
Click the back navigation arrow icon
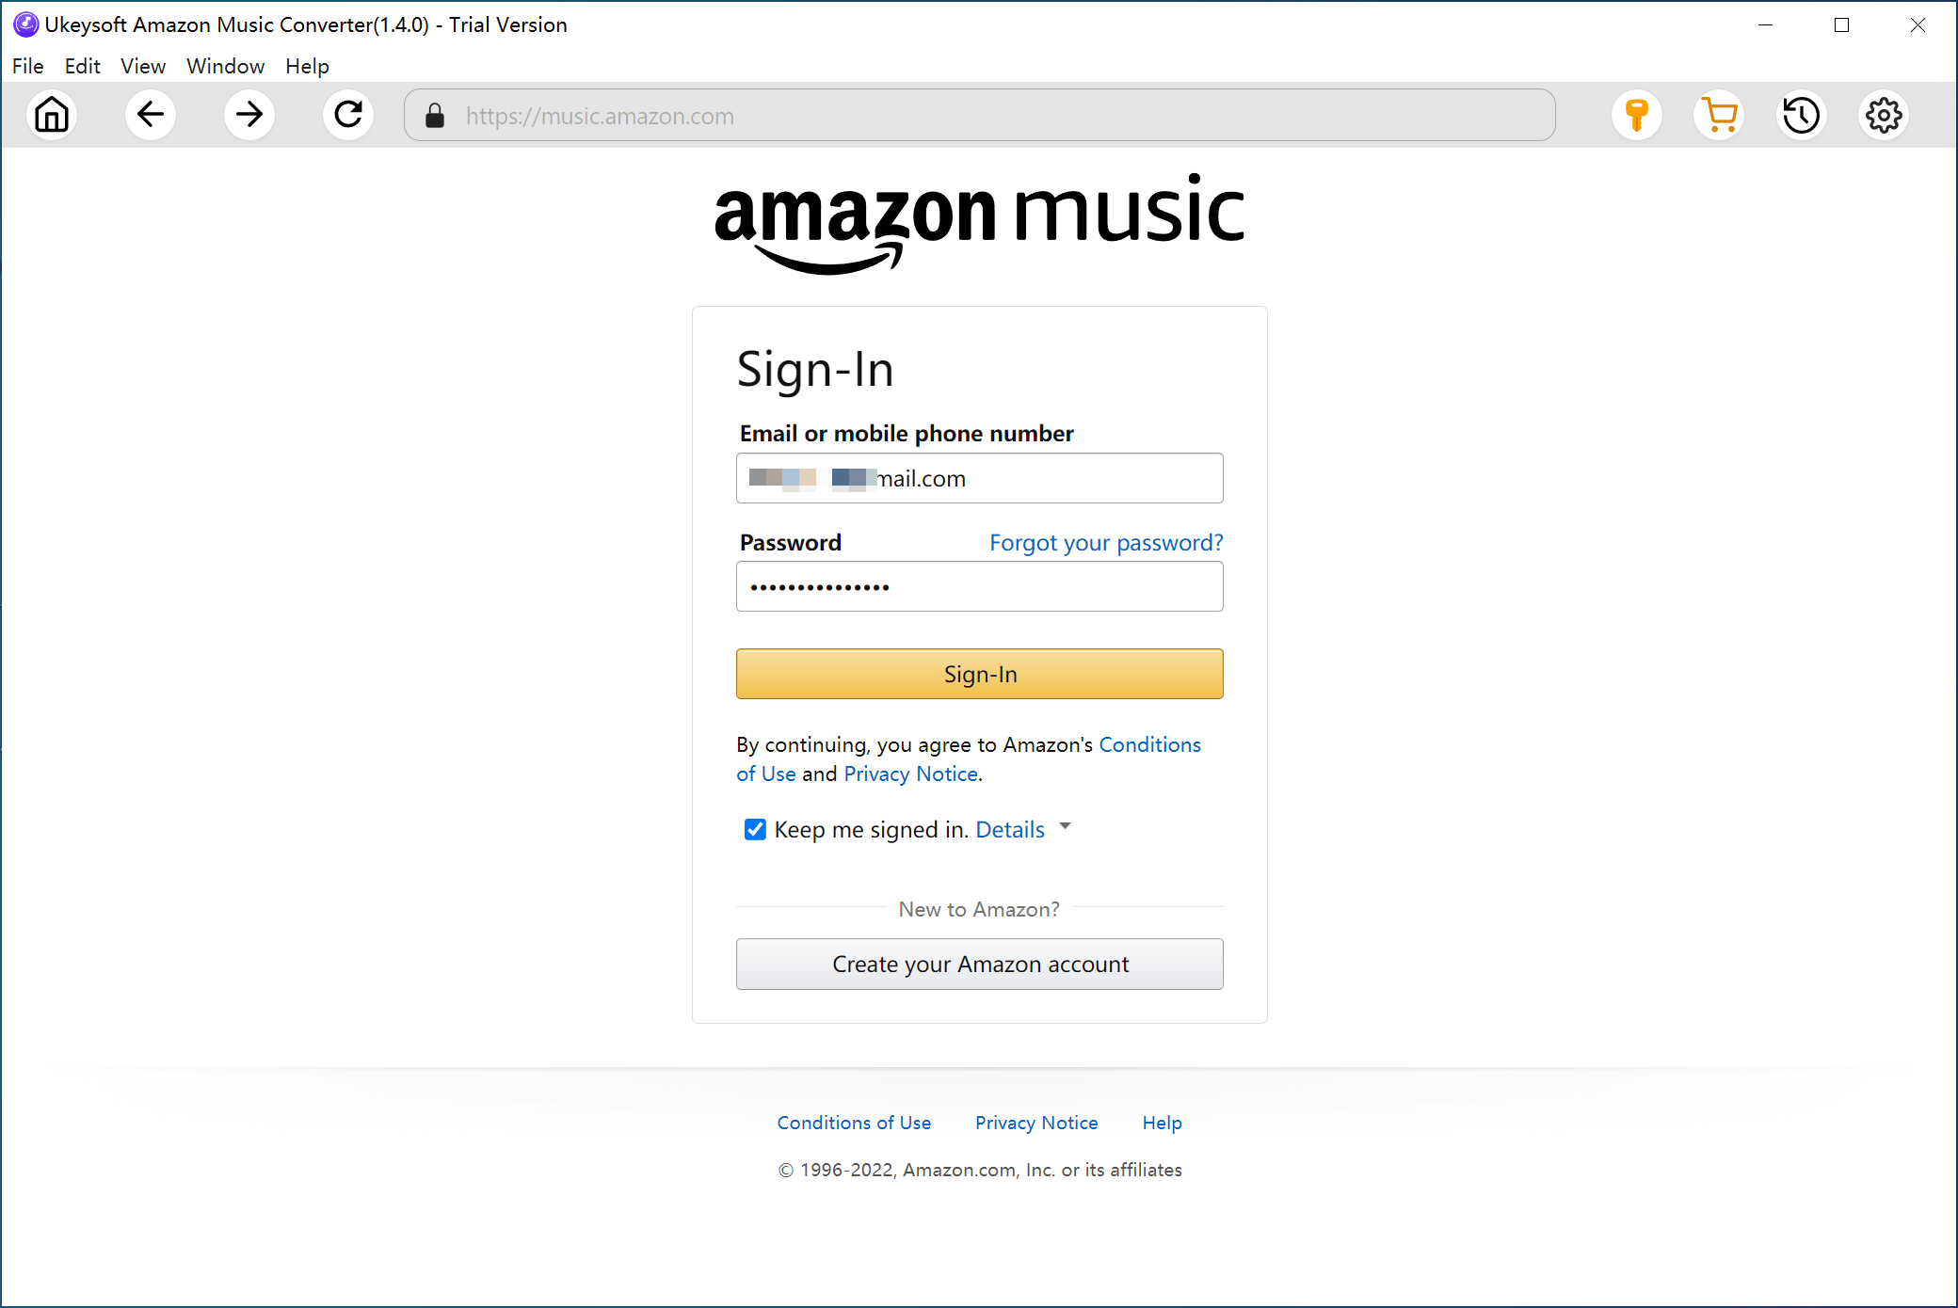(x=151, y=116)
